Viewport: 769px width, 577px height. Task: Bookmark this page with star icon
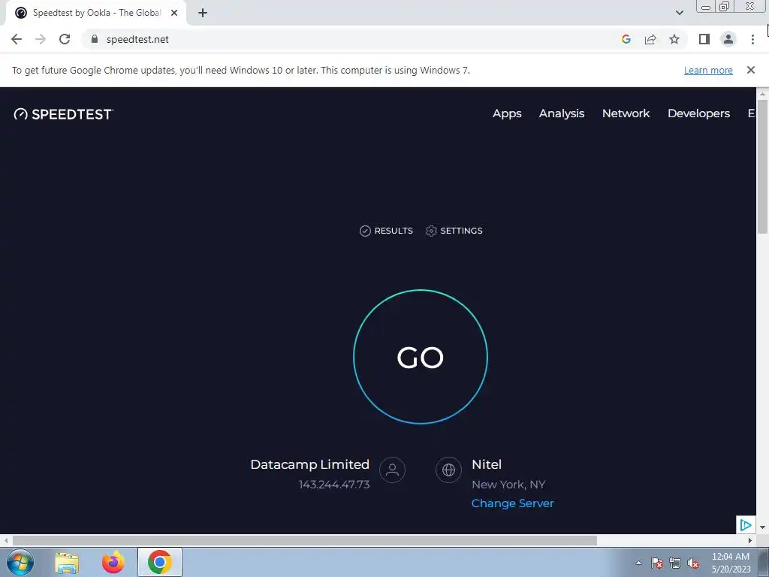(x=674, y=39)
